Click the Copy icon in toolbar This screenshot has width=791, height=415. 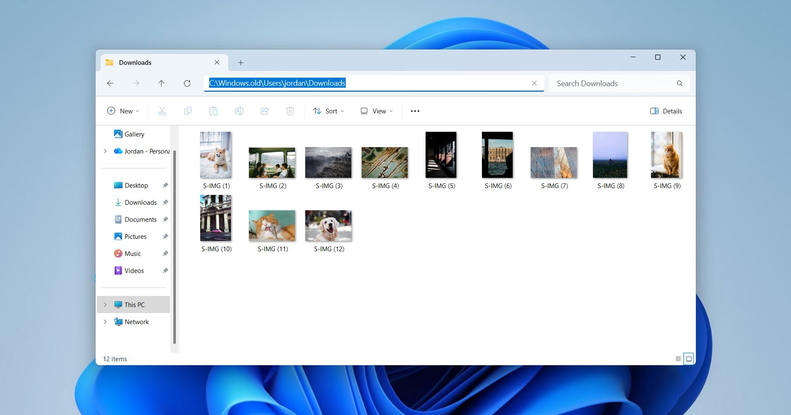pos(187,111)
